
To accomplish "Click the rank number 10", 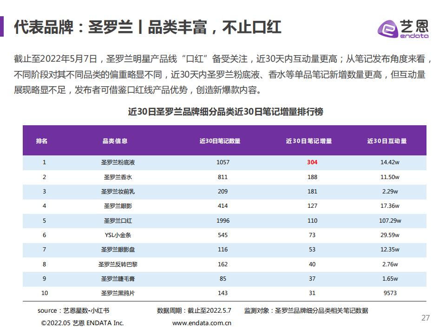I will tap(45, 293).
